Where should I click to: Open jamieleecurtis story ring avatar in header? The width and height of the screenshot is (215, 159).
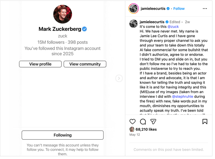(x=133, y=9)
